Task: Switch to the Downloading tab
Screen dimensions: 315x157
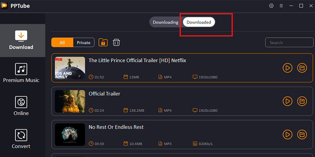Action: 165,22
